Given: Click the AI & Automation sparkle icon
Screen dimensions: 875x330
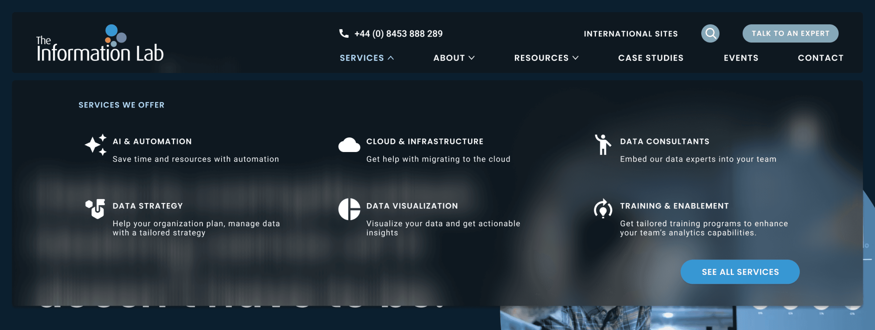Looking at the screenshot, I should [x=95, y=145].
